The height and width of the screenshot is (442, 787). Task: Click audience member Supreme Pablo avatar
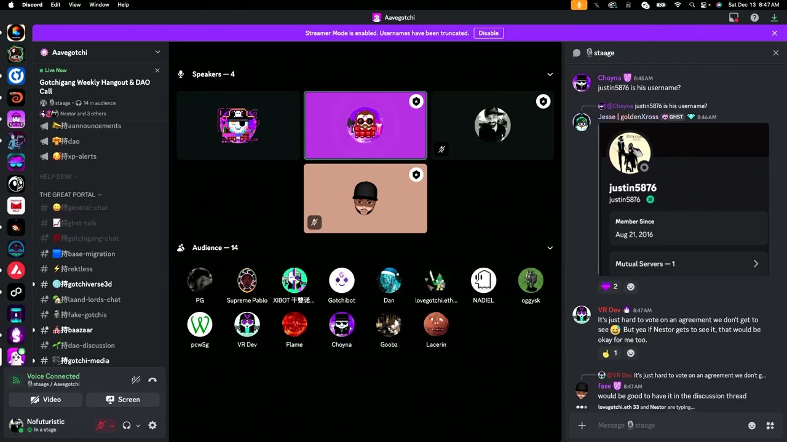(247, 281)
